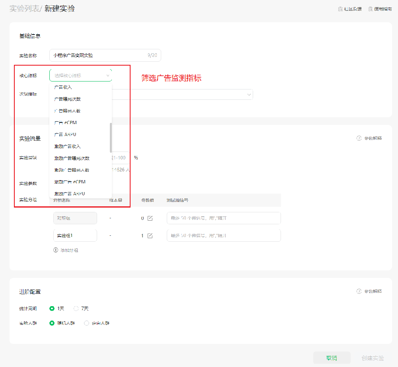398x367 pixels.
Task: Click the plus icon for 添加分组
Action: coord(56,250)
